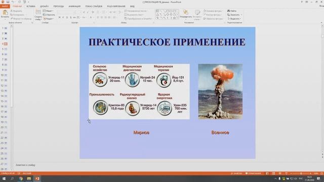Click the Save icon in quick access toolbar
Viewport: 324px width, 182px height.
coord(8,2)
